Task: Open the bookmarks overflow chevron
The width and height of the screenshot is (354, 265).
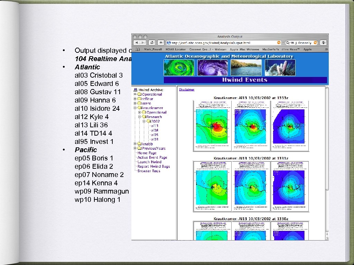Action: [x=326, y=49]
